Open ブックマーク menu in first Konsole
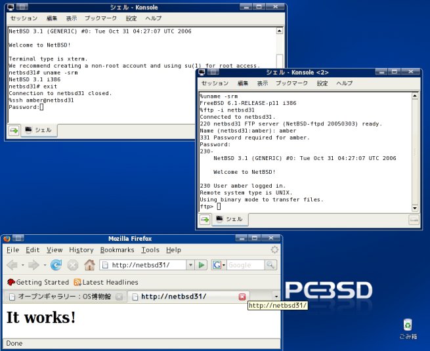 click(100, 18)
